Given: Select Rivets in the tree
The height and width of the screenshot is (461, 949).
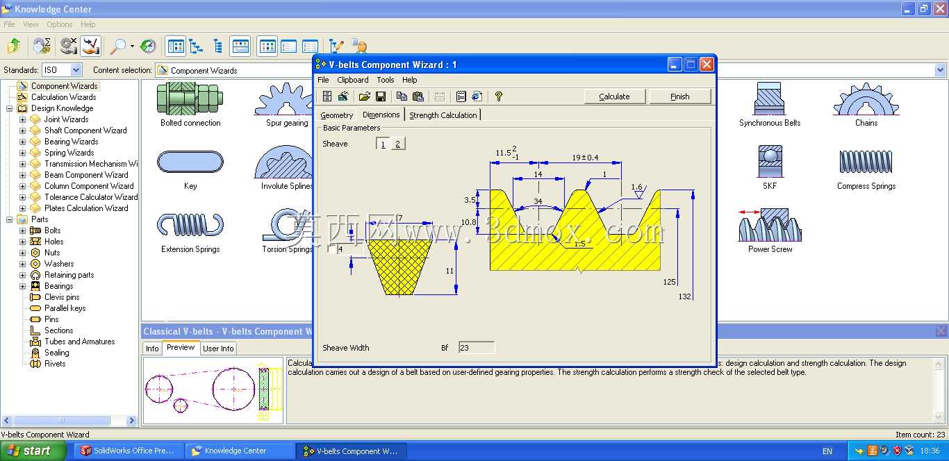Looking at the screenshot, I should (55, 364).
